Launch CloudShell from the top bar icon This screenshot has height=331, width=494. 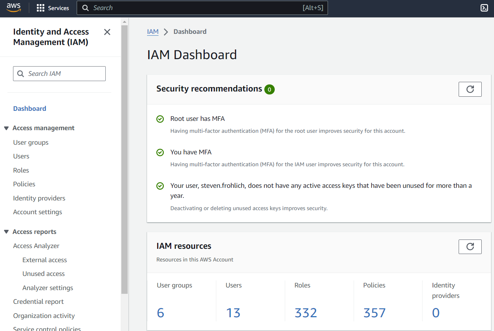(x=484, y=8)
